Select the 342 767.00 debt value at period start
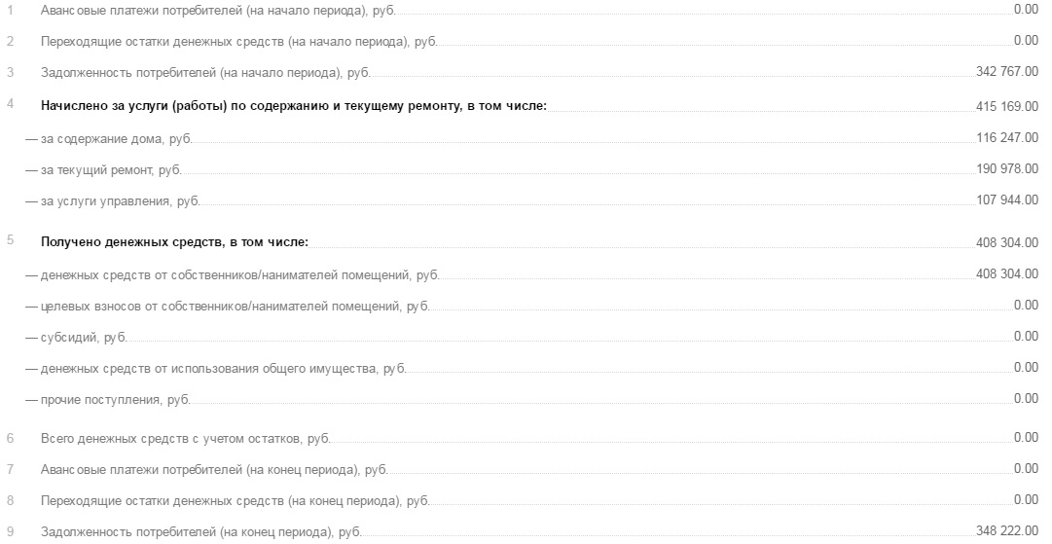The width and height of the screenshot is (1052, 544). coord(1007,72)
